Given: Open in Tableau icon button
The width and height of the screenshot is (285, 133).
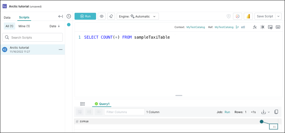Looking at the screenshot, I should pos(237,16).
